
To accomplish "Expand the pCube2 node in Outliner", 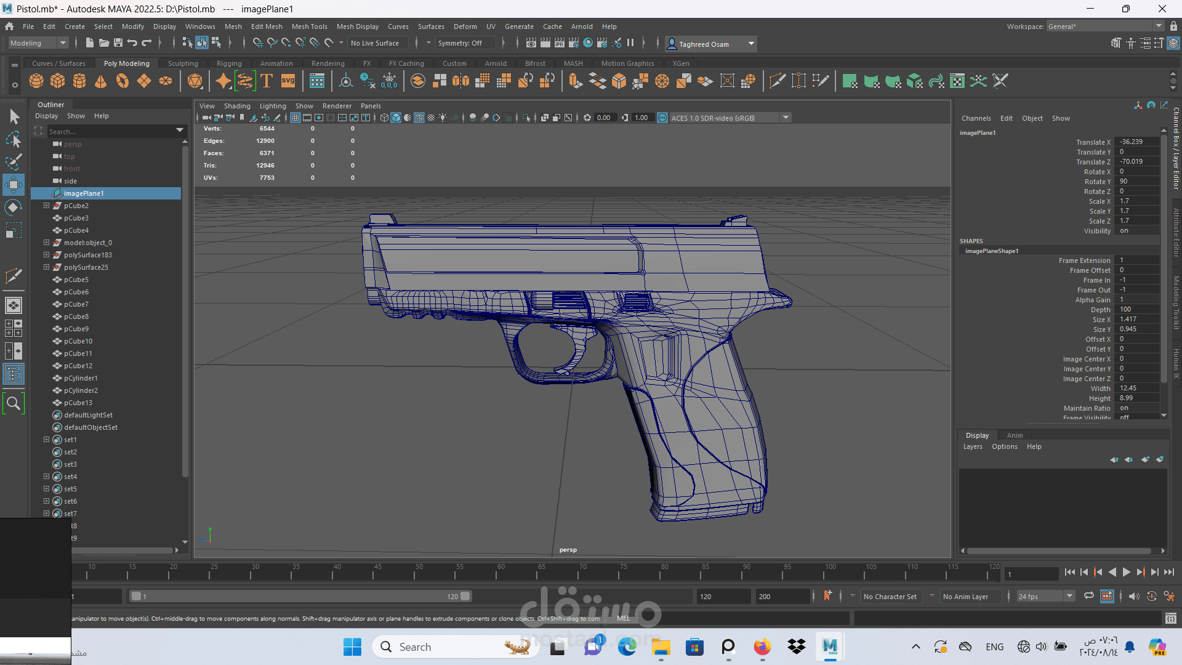I will 46,206.
